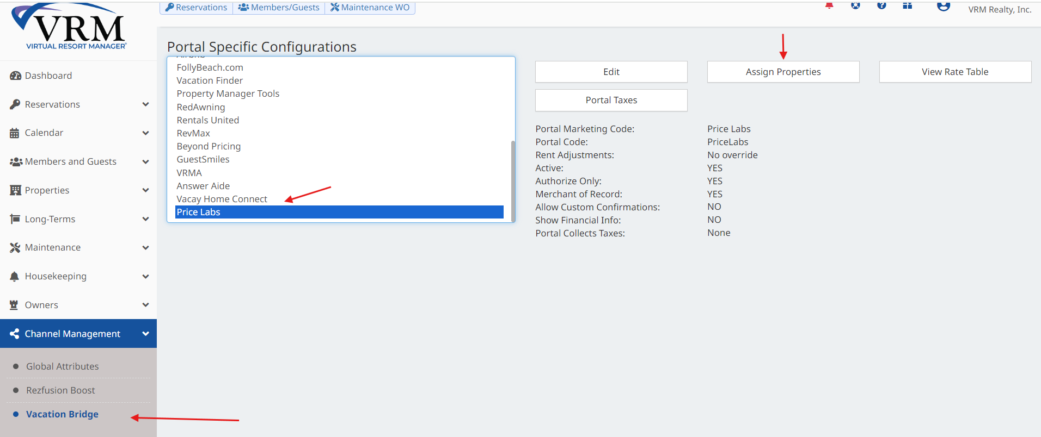
Task: Click the VRM Virtual Resort Manager logo
Action: click(69, 27)
